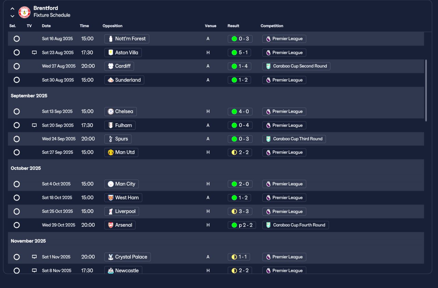This screenshot has width=438, height=288.
Task: Click the TV icon on the Fulham fixture row
Action: pos(34,125)
